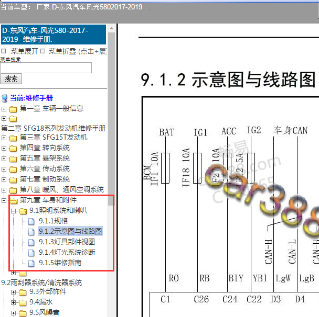Screen dimensions: 319x317
Task: Click 菜单折叠 text link
Action: (x=62, y=51)
